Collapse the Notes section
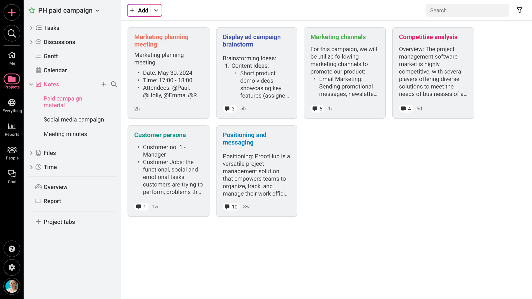This screenshot has height=299, width=532. point(31,84)
